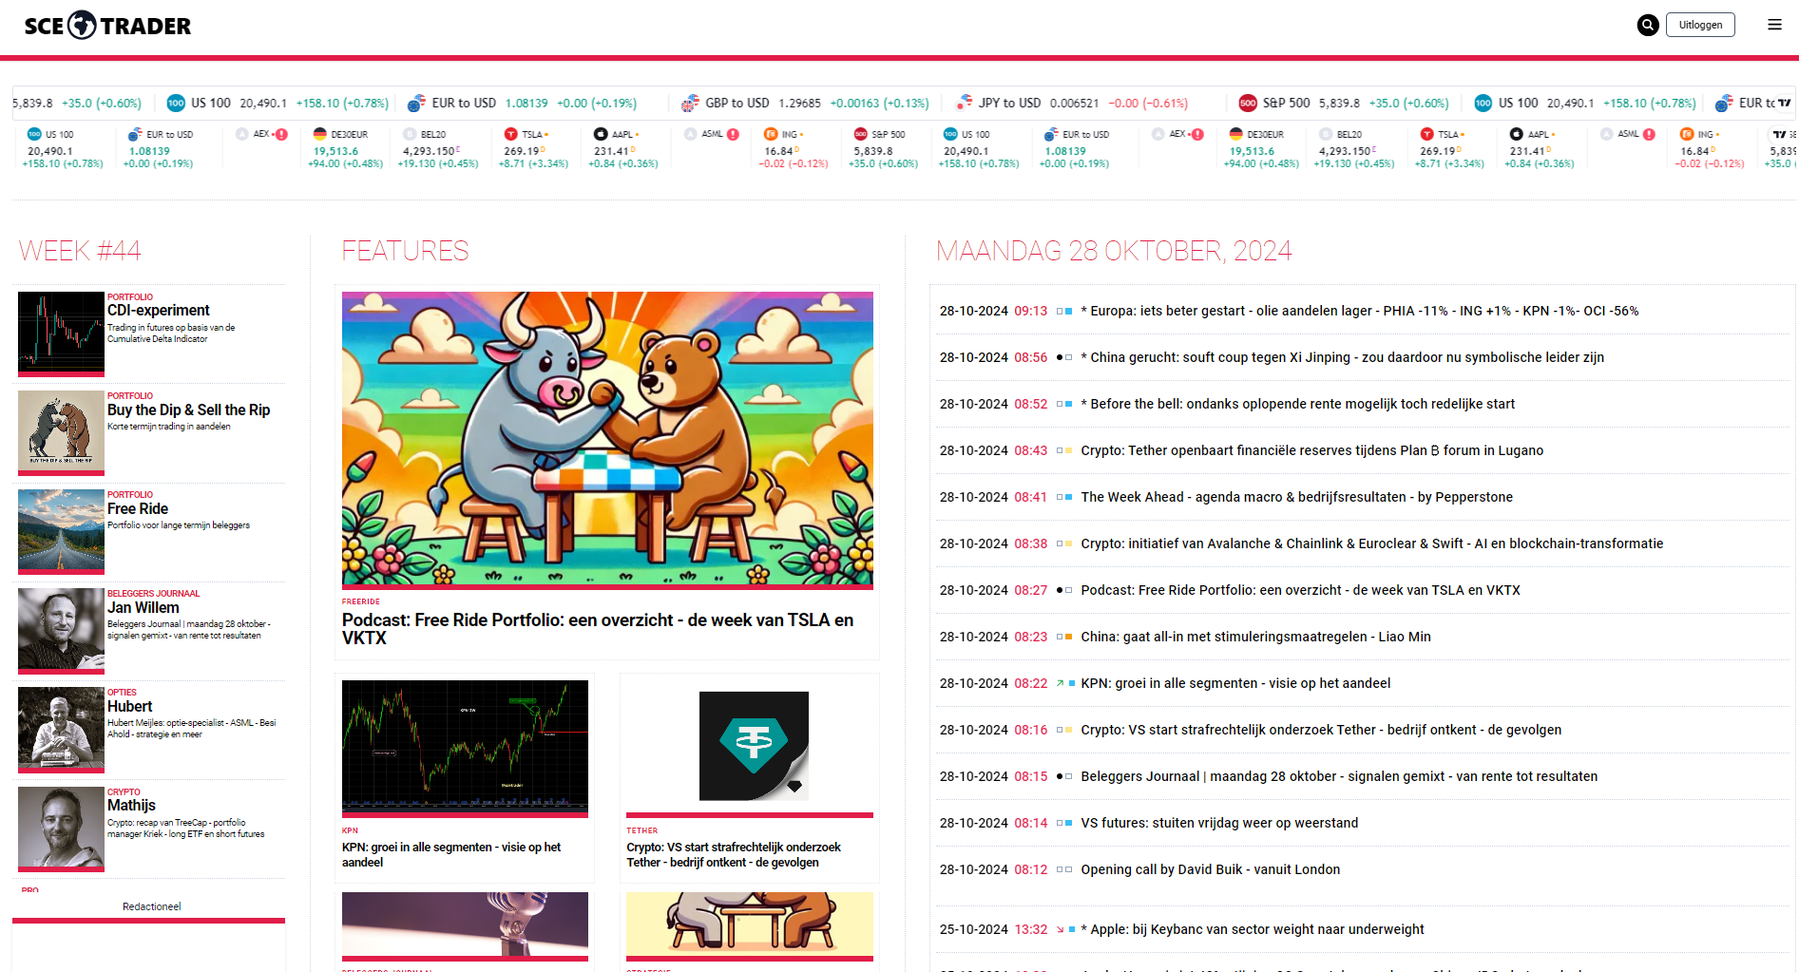Open the Hubert portrait thumbnail
Image resolution: width=1799 pixels, height=972 pixels.
(61, 729)
